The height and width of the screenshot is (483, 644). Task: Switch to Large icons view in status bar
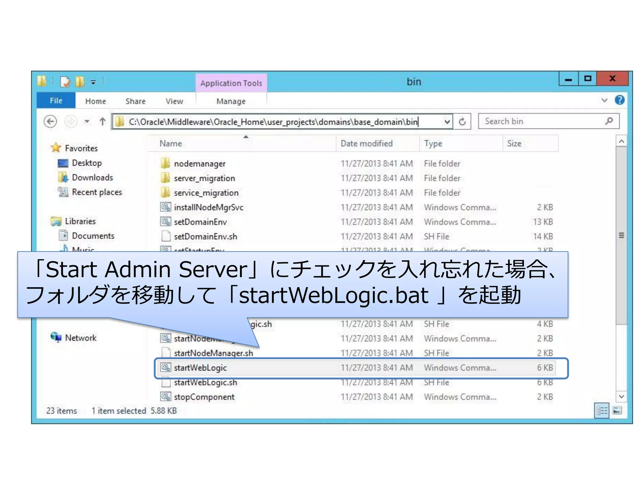tap(617, 410)
